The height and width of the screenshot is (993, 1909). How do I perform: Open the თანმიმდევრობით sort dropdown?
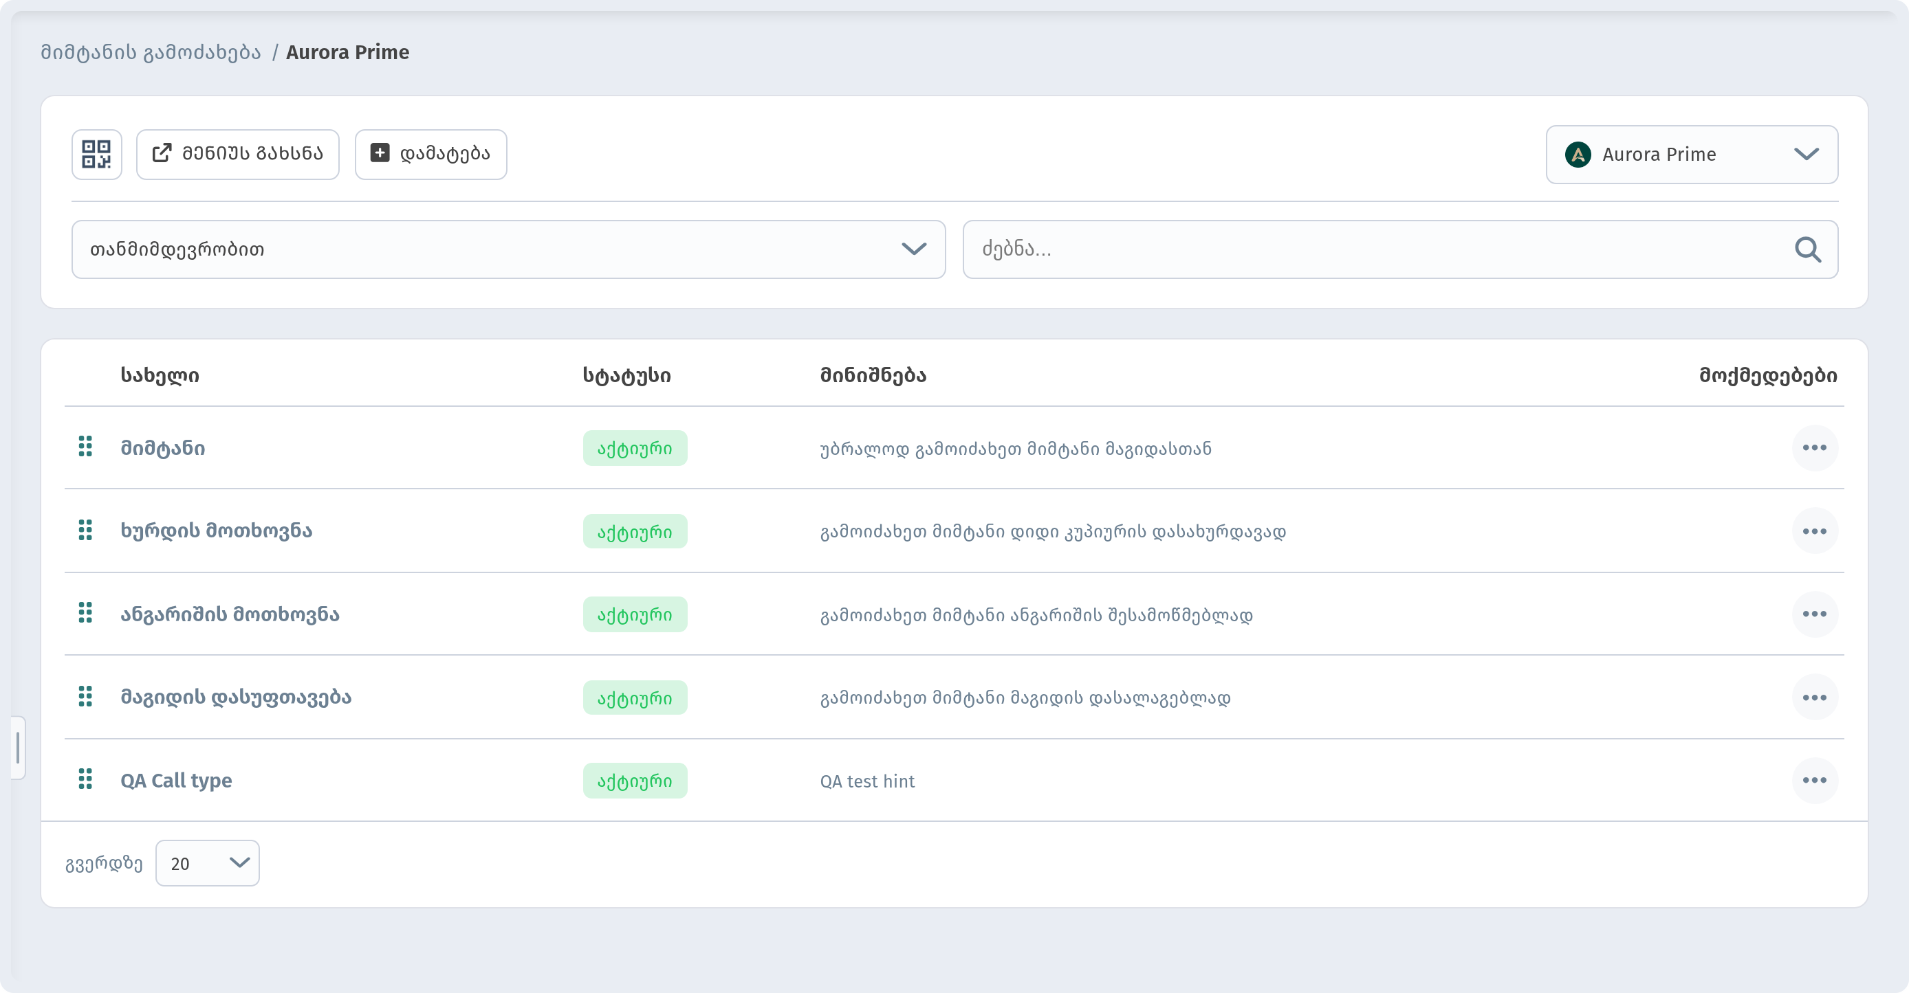click(x=508, y=249)
